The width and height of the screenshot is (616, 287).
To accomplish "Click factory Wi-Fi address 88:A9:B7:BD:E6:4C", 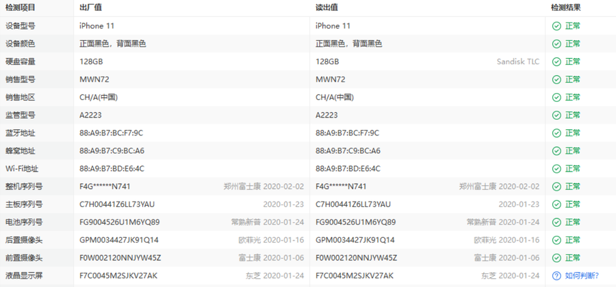I will [112, 169].
